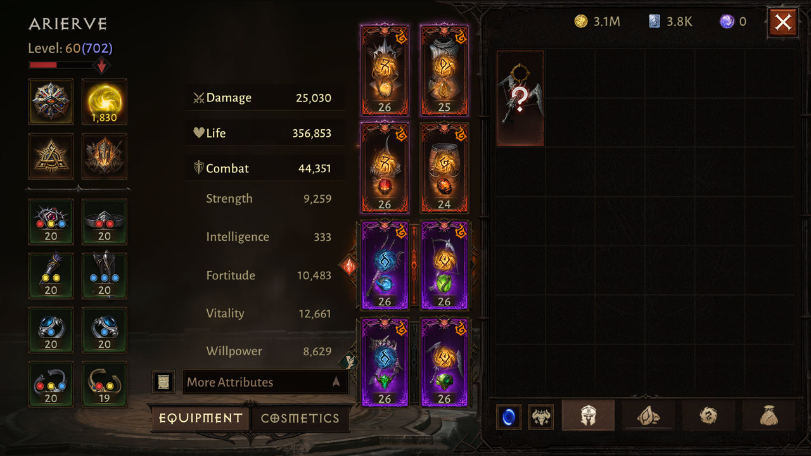811x456 pixels.
Task: Select the ring slot ranked 19
Action: pos(105,384)
